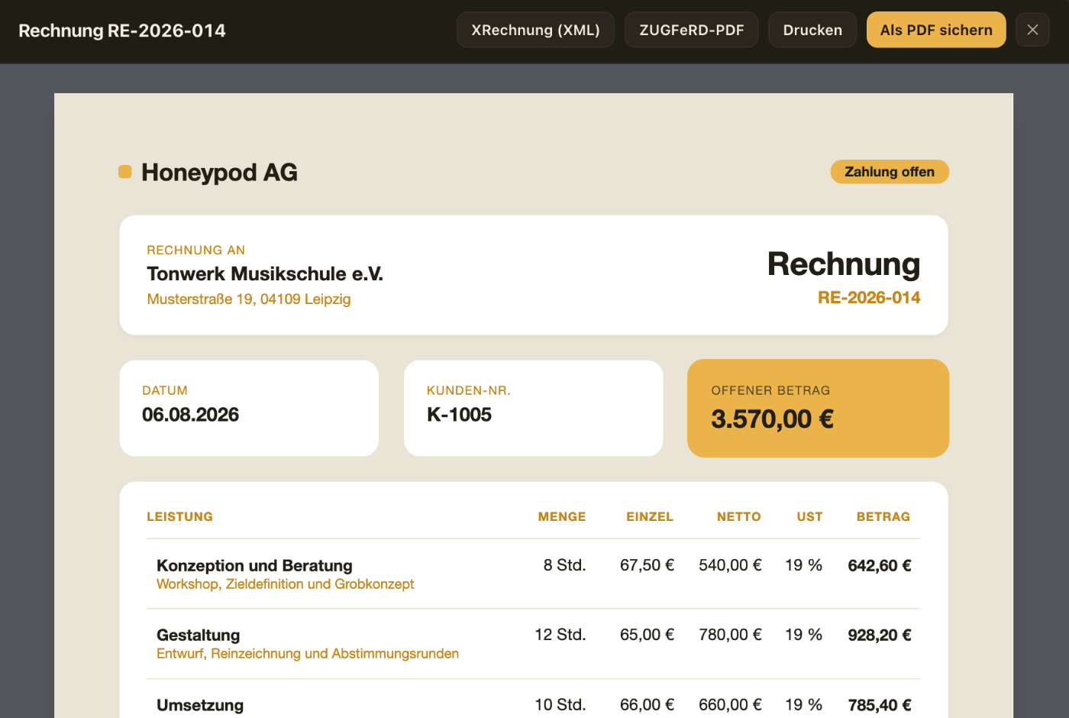The image size is (1069, 718).
Task: Click the EINZEL column header
Action: pyautogui.click(x=650, y=516)
